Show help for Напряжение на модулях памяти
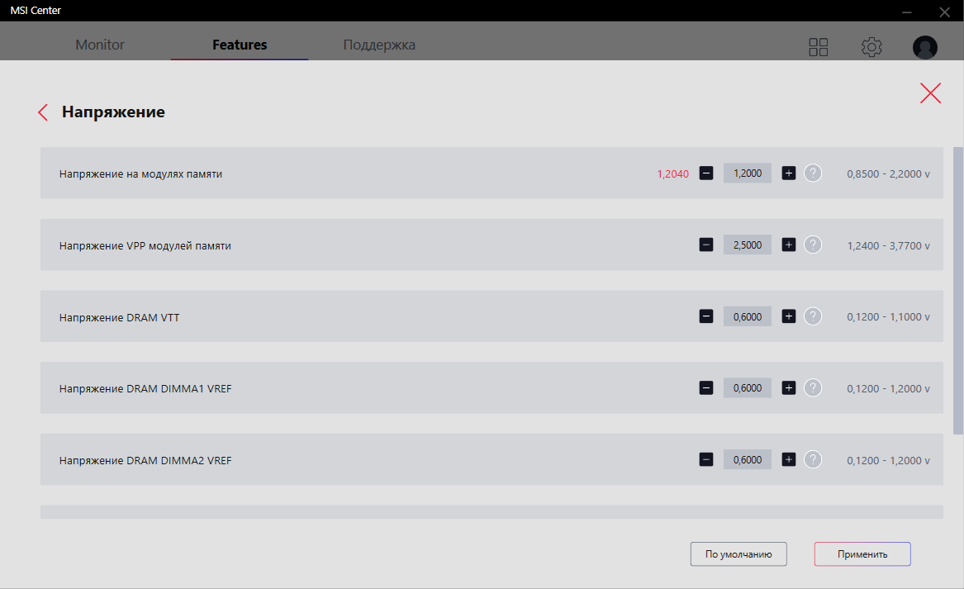The image size is (964, 589). pos(813,173)
